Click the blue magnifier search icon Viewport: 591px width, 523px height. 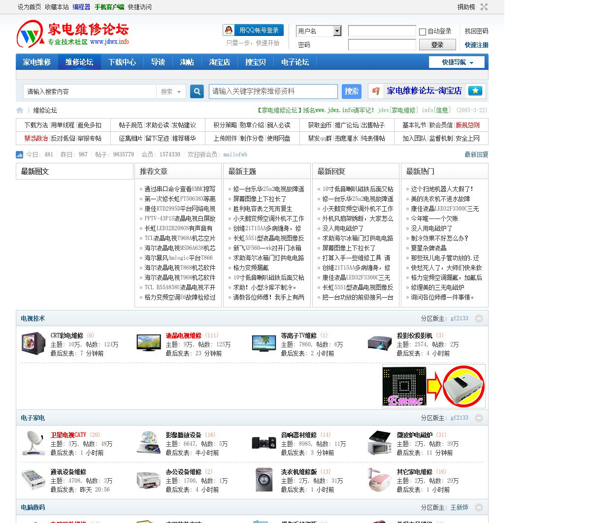tap(197, 92)
